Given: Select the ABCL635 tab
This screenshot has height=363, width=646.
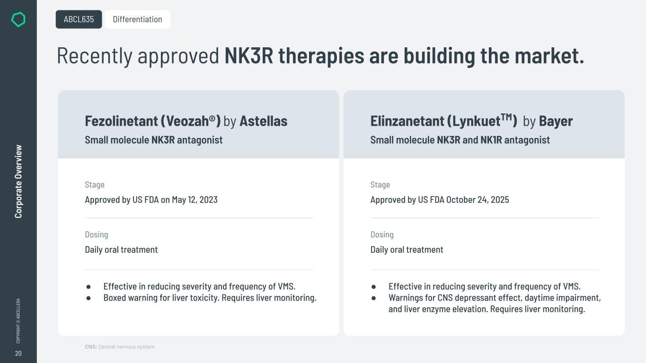Looking at the screenshot, I should (79, 19).
